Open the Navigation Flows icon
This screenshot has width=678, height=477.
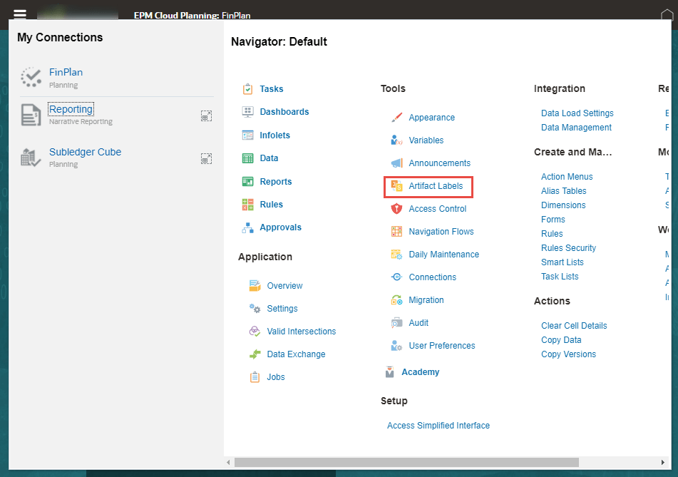pos(396,232)
